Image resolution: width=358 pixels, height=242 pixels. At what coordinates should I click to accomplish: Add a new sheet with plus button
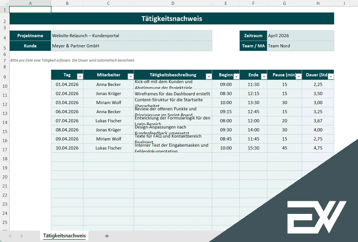pos(107,236)
